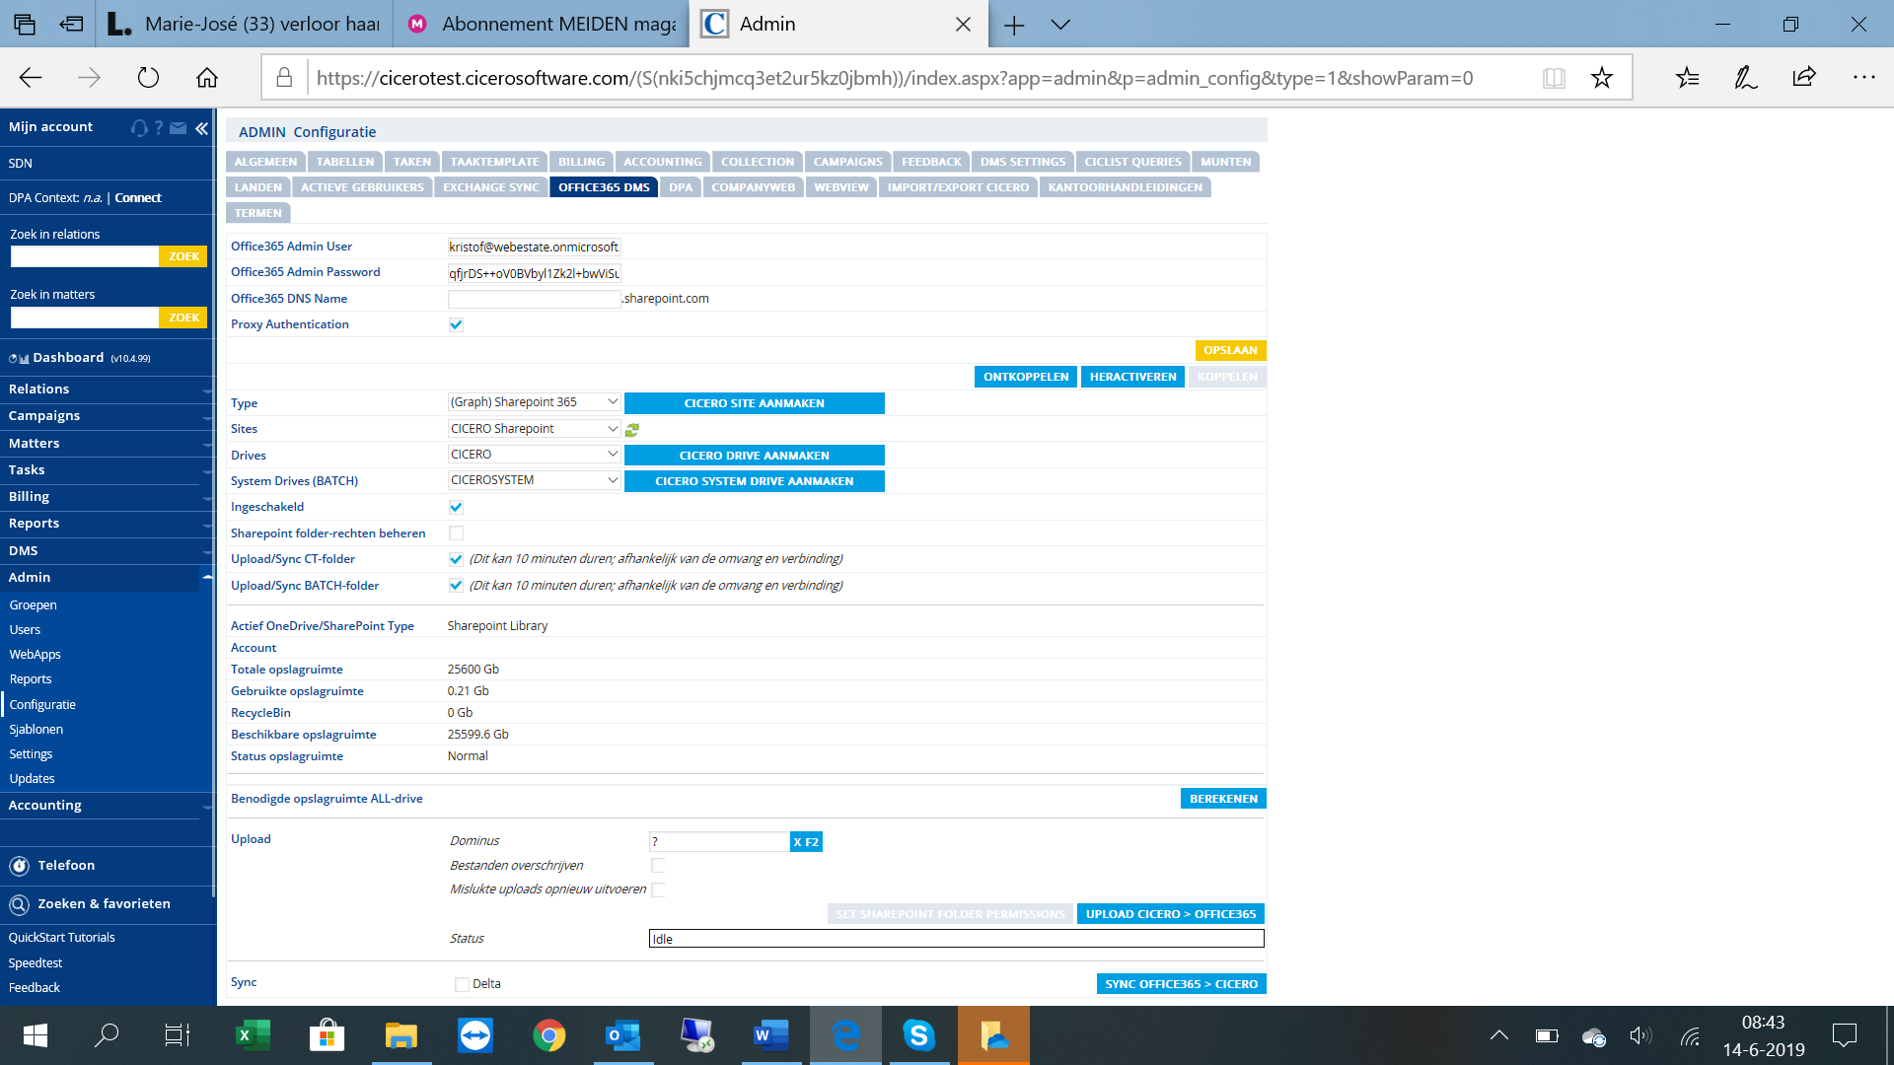Image resolution: width=1894 pixels, height=1065 pixels.
Task: Switch to the EXCHANGE SYNC tab
Action: (x=491, y=187)
